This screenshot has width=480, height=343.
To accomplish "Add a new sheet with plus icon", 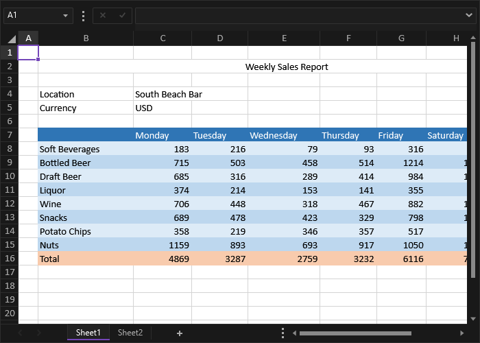I will 180,333.
